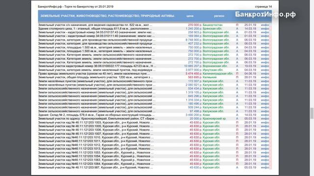Click the row 'Земельный участок по адресу: Красноярский край'

click(x=155, y=119)
